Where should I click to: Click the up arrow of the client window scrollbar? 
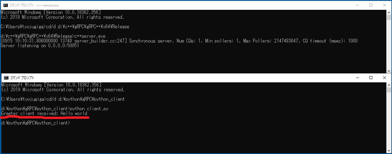388,85
